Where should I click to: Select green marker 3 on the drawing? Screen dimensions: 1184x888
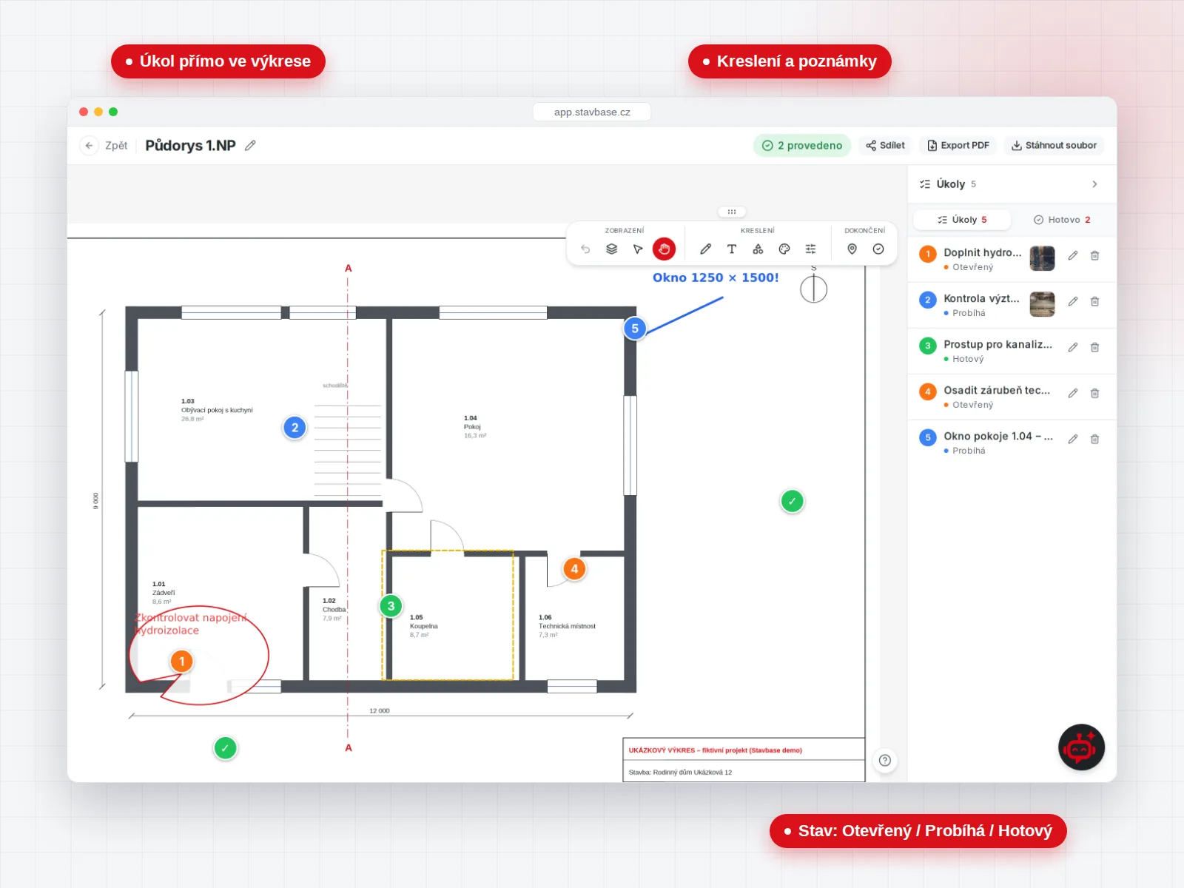pos(391,606)
